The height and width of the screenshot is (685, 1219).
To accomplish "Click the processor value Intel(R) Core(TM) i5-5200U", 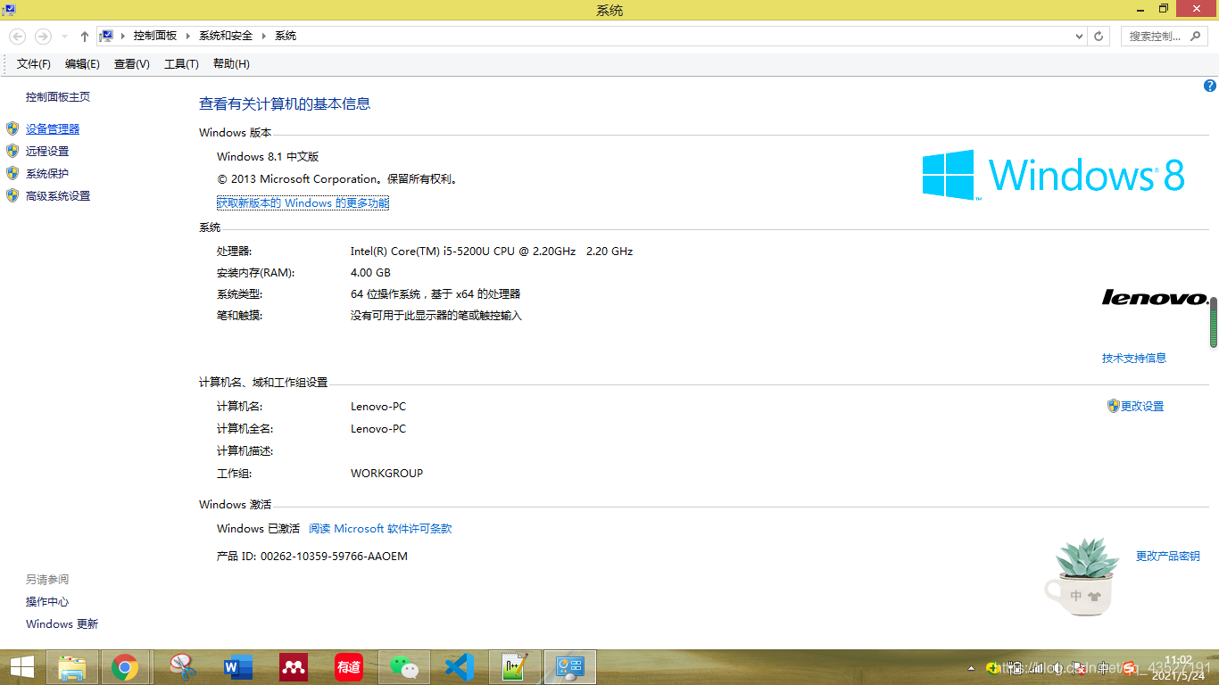I will 492,252.
